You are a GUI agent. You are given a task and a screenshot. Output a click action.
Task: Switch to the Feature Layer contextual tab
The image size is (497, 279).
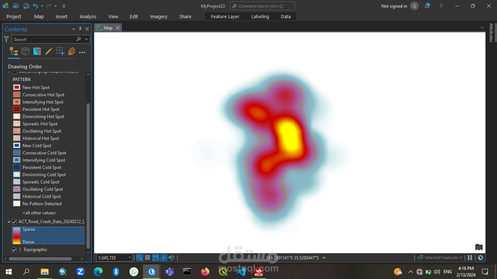pyautogui.click(x=225, y=16)
